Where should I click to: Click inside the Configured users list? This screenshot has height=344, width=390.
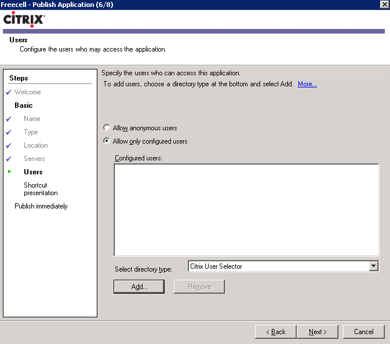click(x=246, y=210)
